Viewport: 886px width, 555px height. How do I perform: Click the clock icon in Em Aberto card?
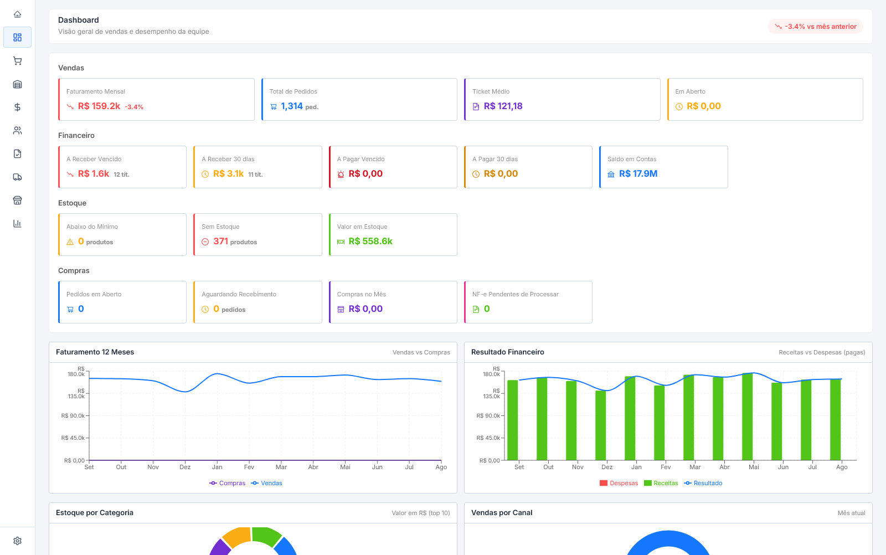point(679,107)
